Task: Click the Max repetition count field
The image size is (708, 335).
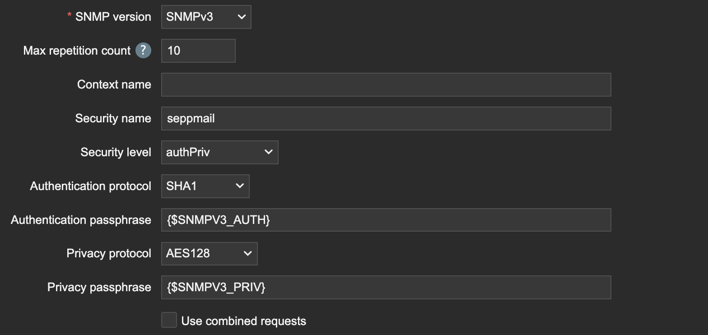Action: tap(198, 51)
